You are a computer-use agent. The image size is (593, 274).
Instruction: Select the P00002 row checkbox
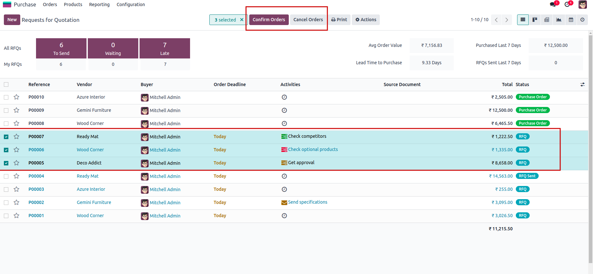pyautogui.click(x=6, y=202)
